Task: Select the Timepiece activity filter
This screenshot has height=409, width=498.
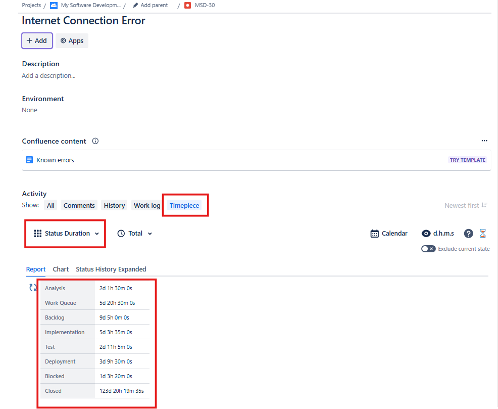Action: click(x=184, y=205)
